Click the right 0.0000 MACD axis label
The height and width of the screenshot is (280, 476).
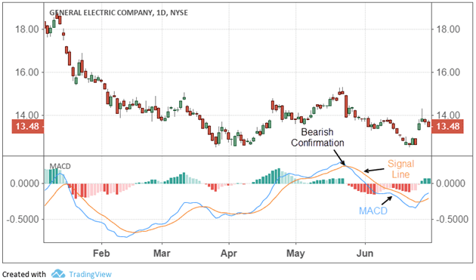[x=451, y=183]
